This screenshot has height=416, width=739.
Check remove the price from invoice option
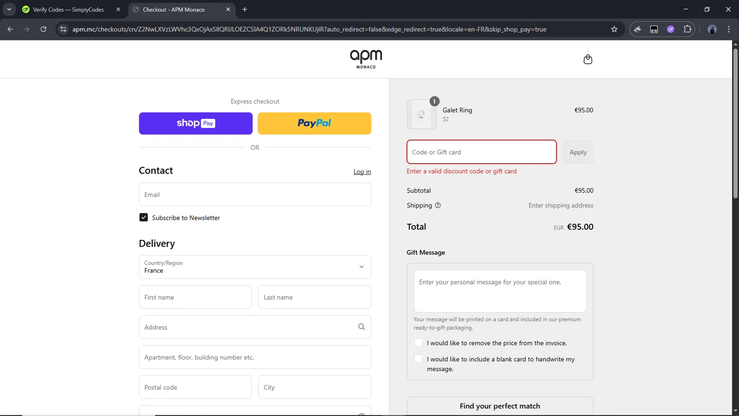coord(418,343)
